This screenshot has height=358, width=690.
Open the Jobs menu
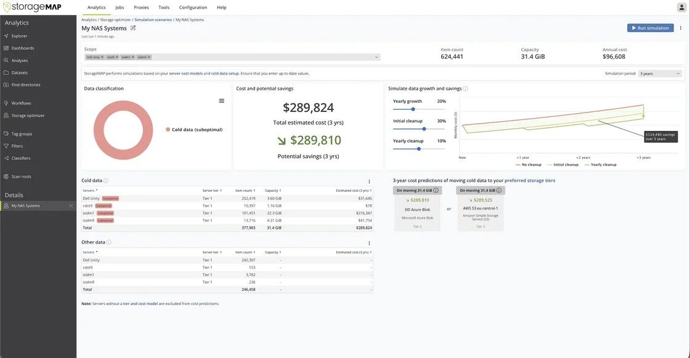(120, 7)
